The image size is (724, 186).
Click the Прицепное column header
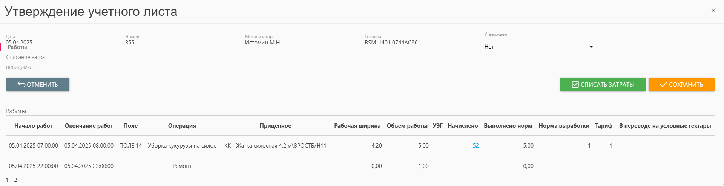[x=275, y=126]
